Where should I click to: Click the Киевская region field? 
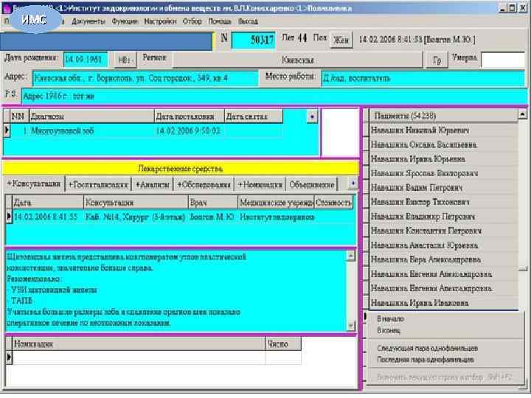coord(298,60)
